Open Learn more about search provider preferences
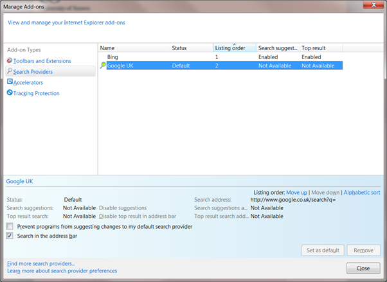The height and width of the screenshot is (282, 387). pos(62,271)
